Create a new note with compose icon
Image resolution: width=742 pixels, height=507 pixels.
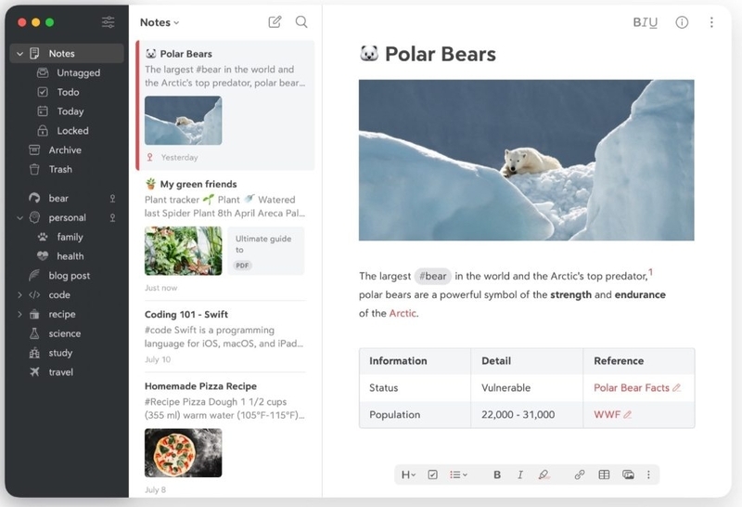point(275,21)
